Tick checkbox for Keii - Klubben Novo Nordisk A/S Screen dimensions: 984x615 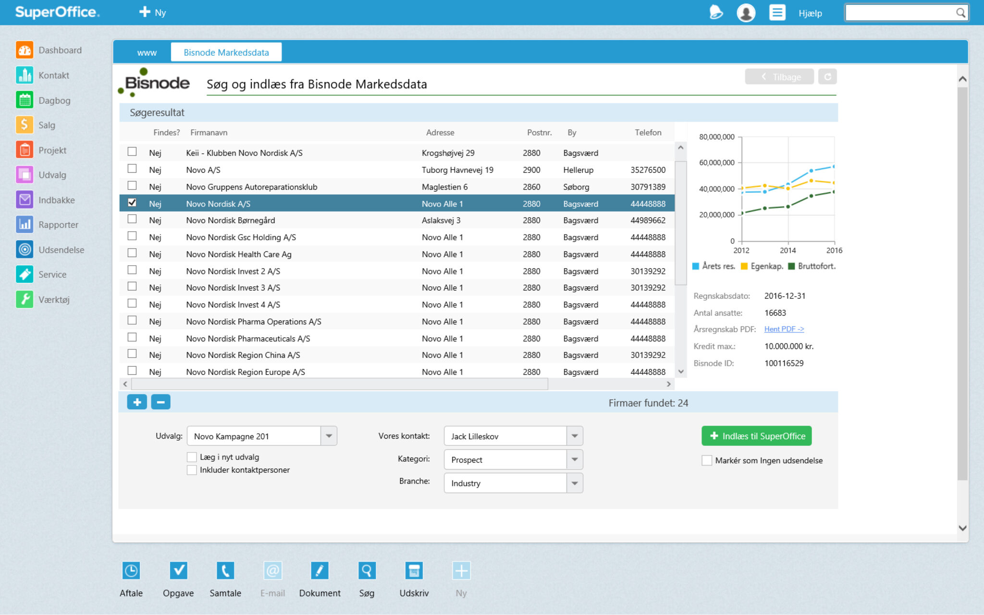(x=132, y=152)
